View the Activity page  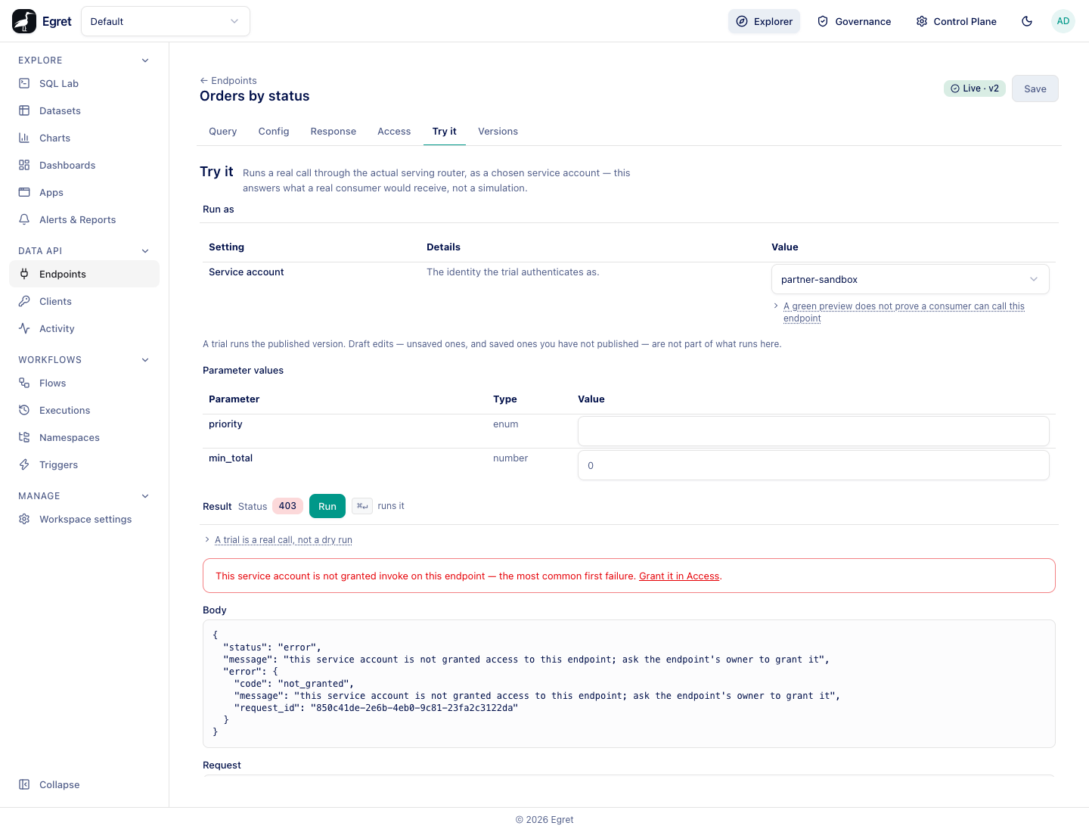[x=84, y=328]
